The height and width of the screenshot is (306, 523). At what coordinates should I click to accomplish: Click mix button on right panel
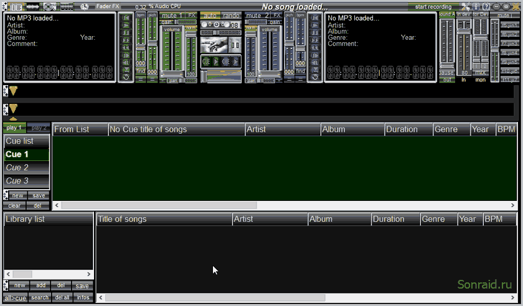tap(480, 72)
